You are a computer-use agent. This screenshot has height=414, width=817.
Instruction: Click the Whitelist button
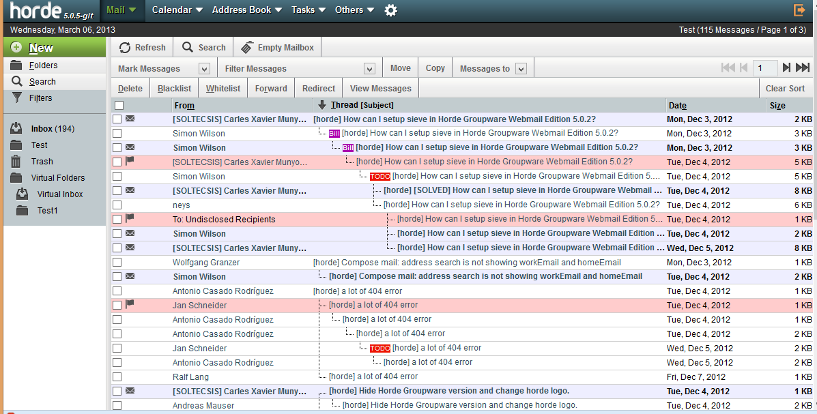(x=223, y=89)
